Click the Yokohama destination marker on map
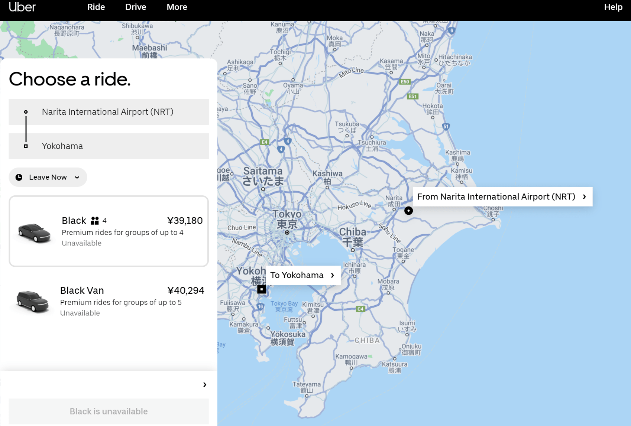The image size is (631, 426). tap(262, 289)
